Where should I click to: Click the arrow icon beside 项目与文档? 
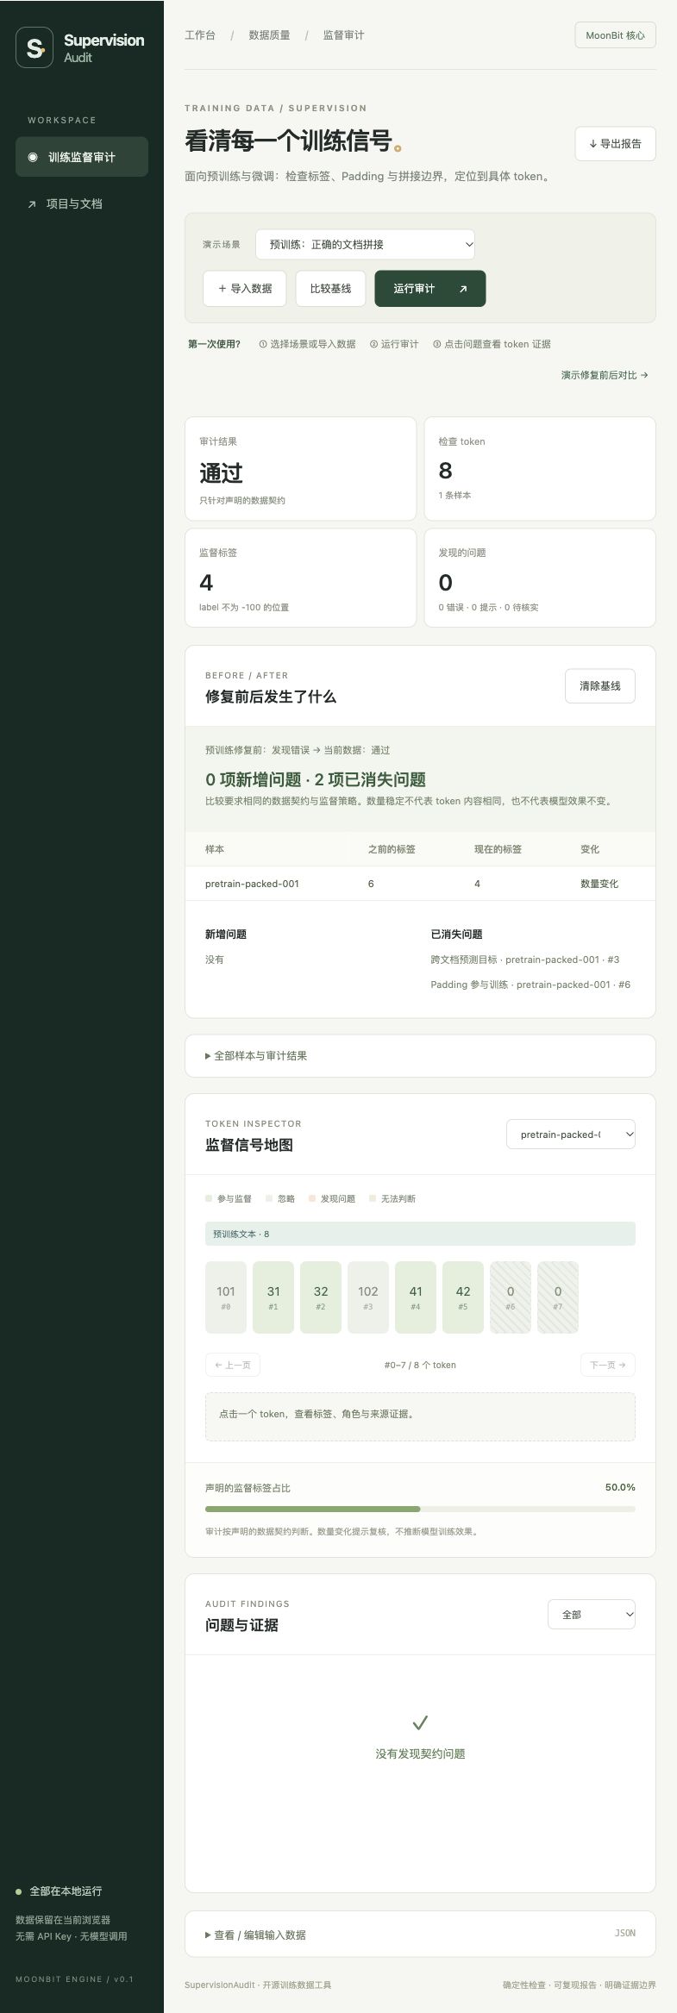(x=32, y=204)
